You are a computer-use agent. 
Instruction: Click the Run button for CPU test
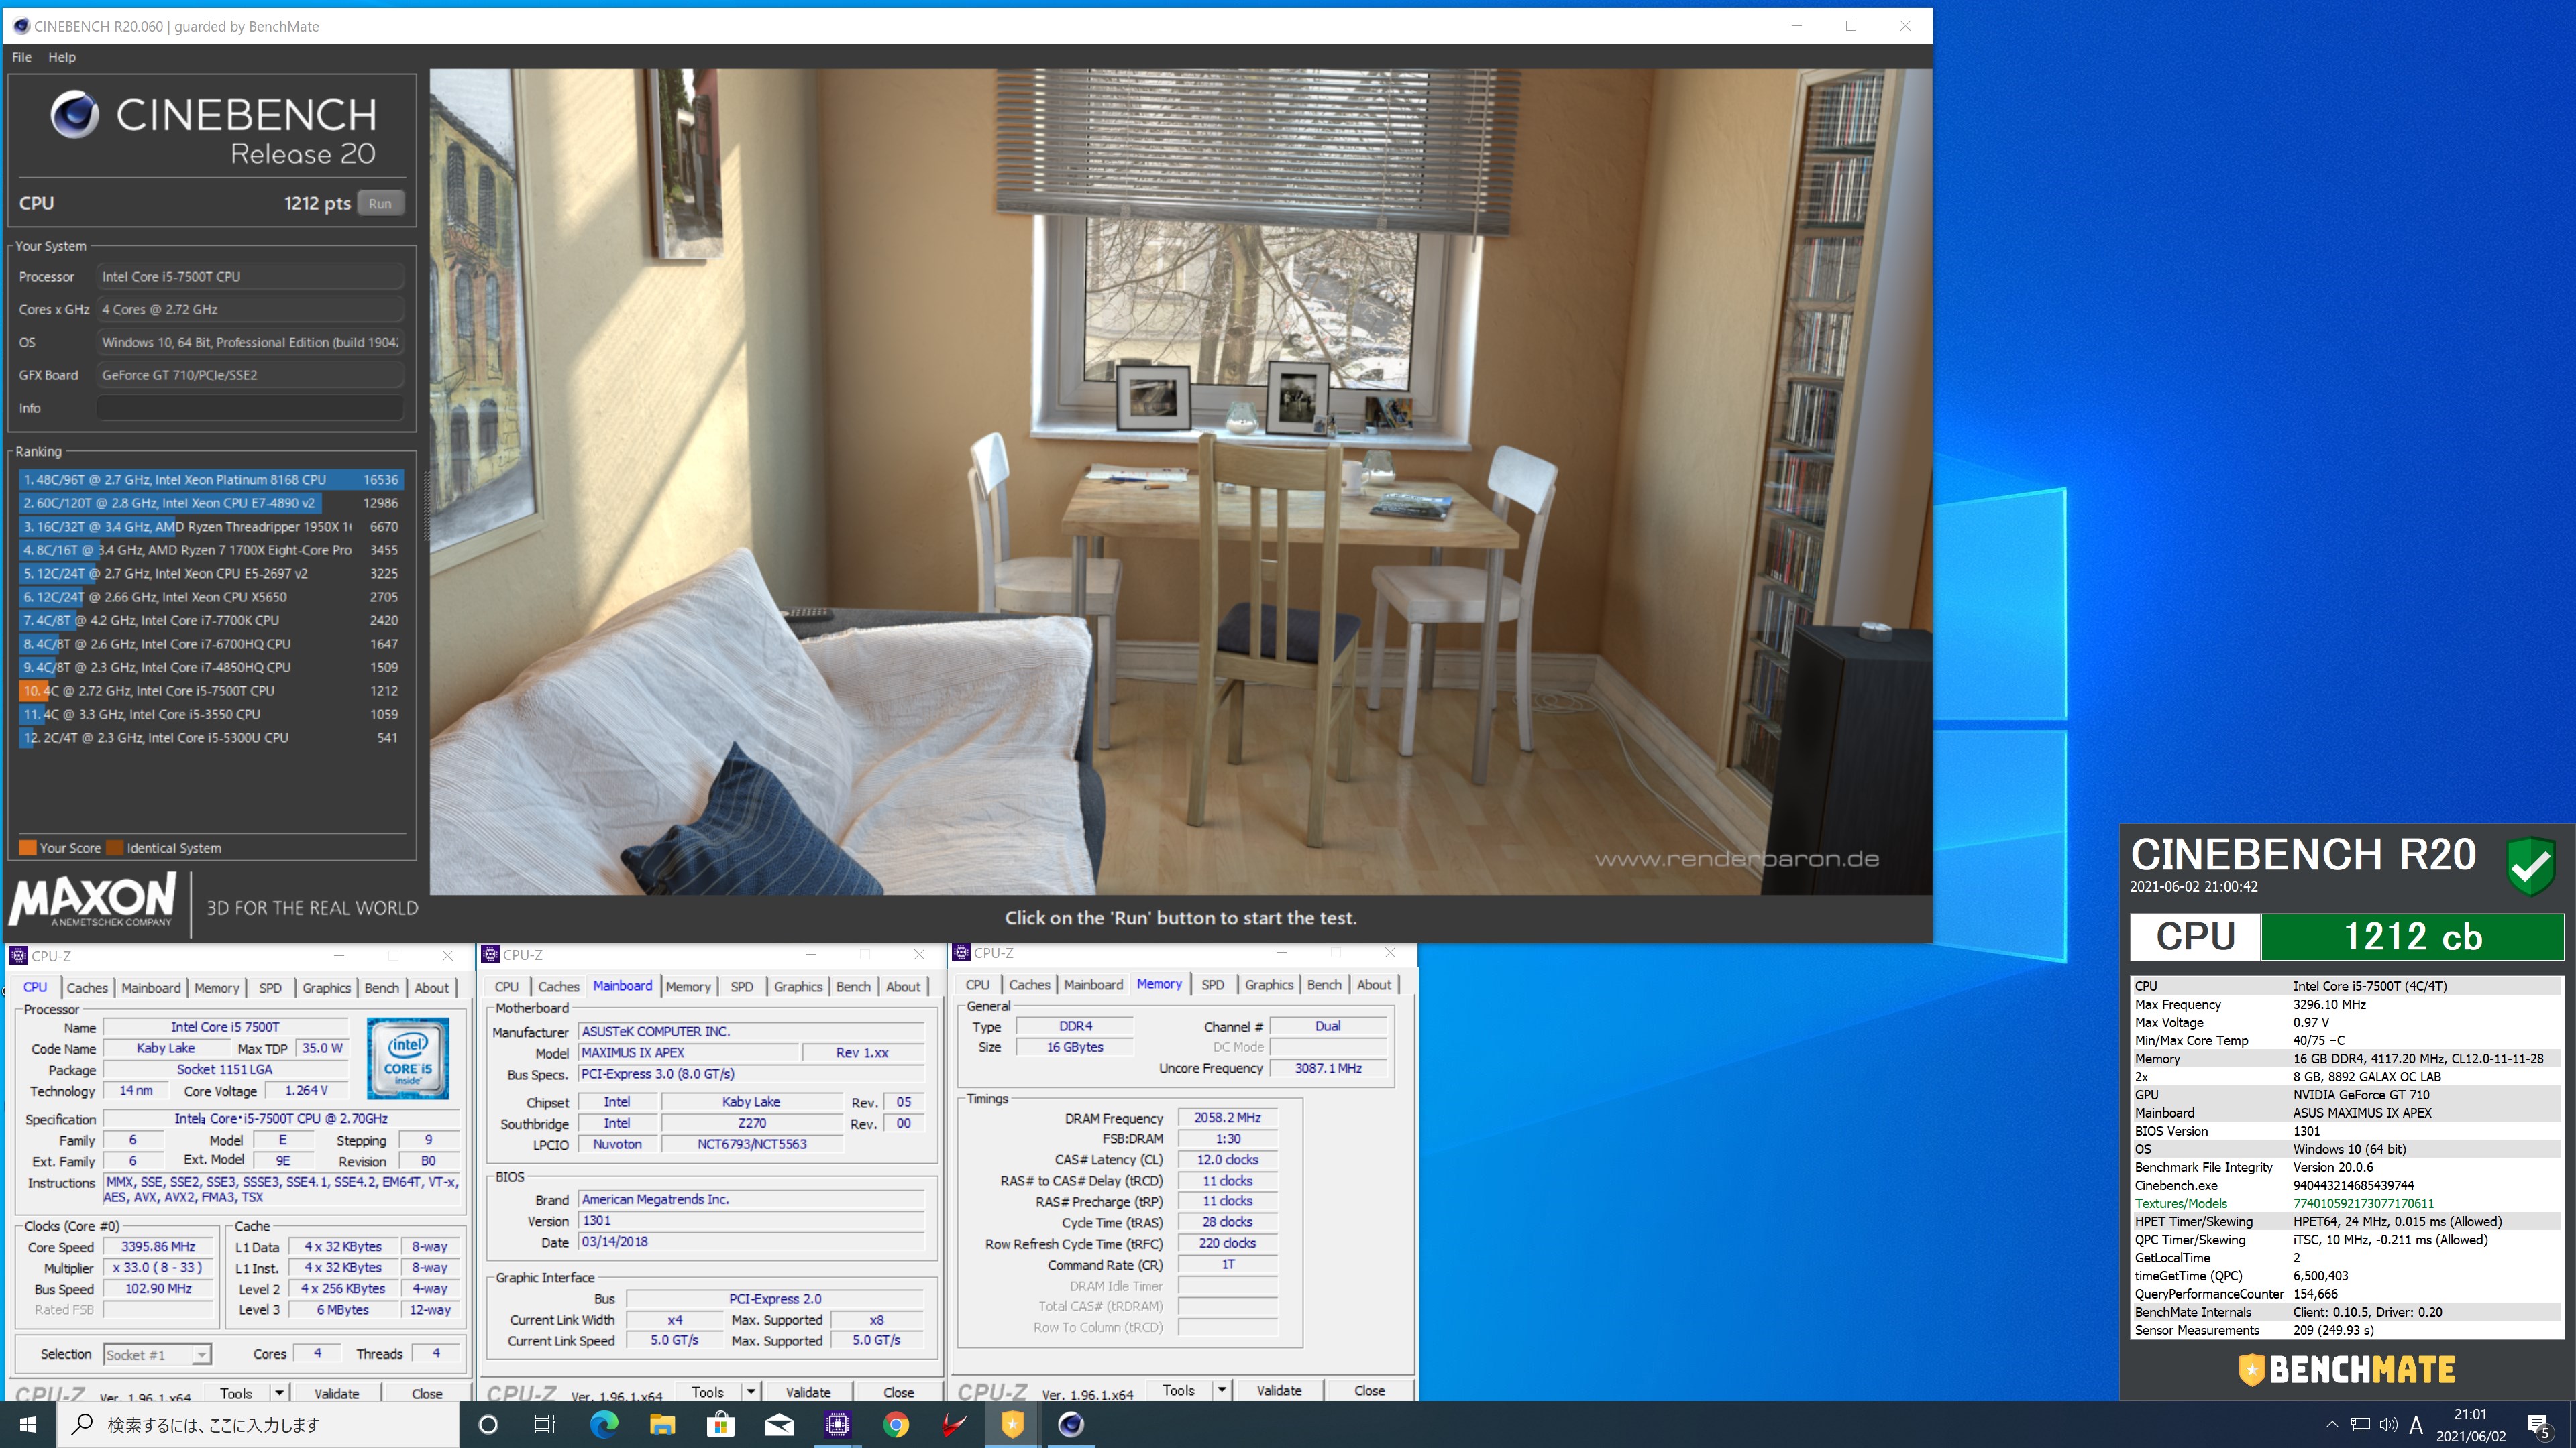point(380,203)
